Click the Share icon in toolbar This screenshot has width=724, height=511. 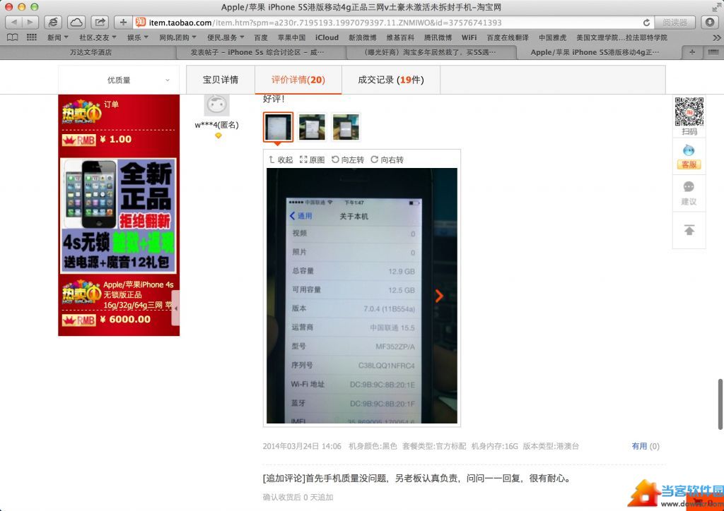(99, 22)
